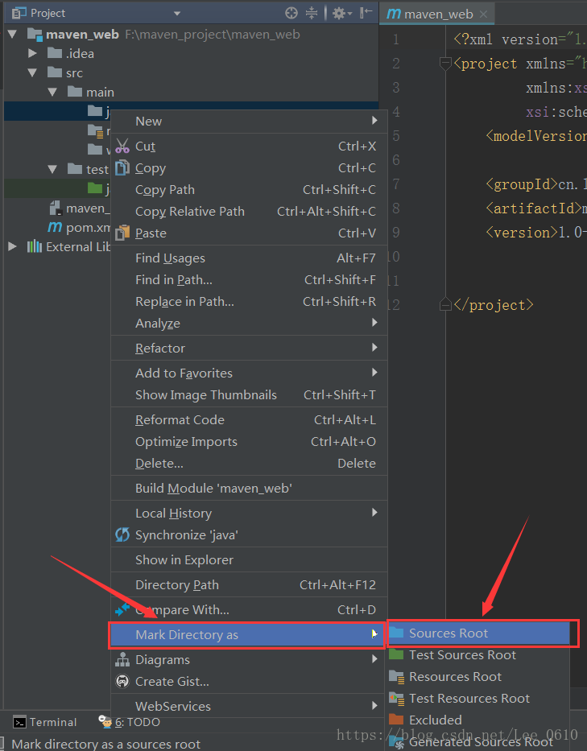Collapse the test folder
The width and height of the screenshot is (587, 751).
click(52, 170)
